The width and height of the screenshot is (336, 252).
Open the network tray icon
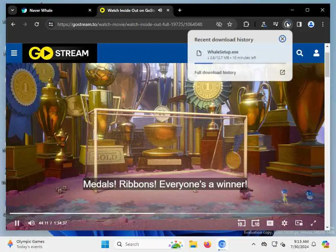(x=275, y=244)
